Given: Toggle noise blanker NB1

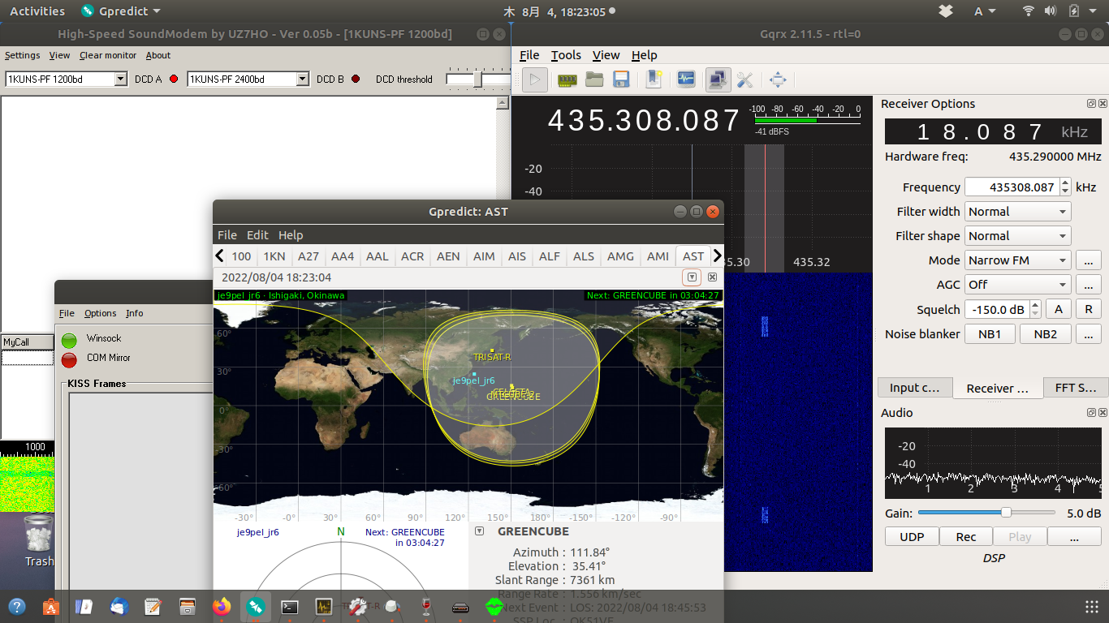Looking at the screenshot, I should click(990, 333).
